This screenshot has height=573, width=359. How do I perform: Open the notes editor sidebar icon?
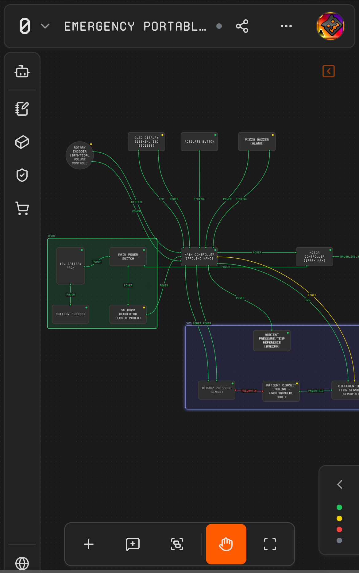22,109
